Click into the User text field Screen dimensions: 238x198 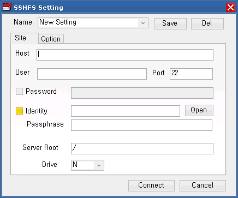coord(92,74)
